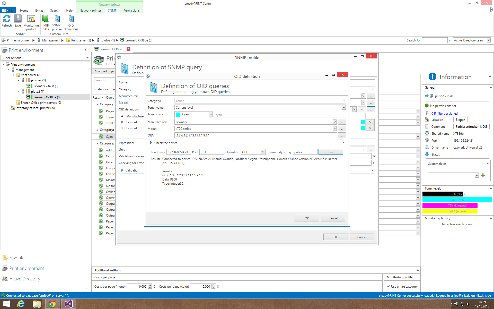Viewport: 494px width, 309px height.
Task: Click the green status icon beside Cyan query
Action: (101, 136)
